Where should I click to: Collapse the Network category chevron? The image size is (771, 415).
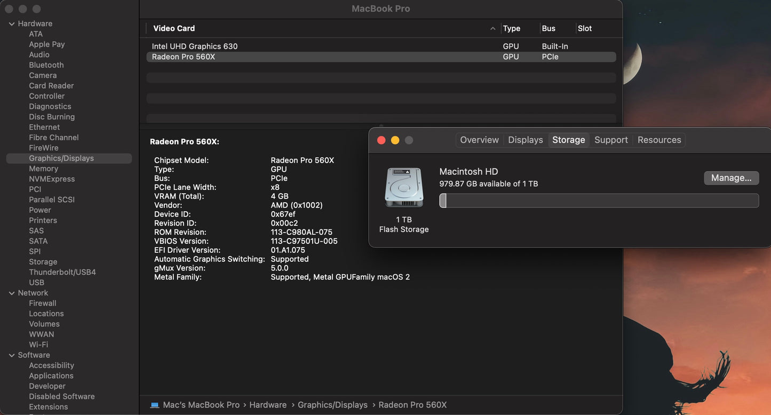(x=12, y=293)
